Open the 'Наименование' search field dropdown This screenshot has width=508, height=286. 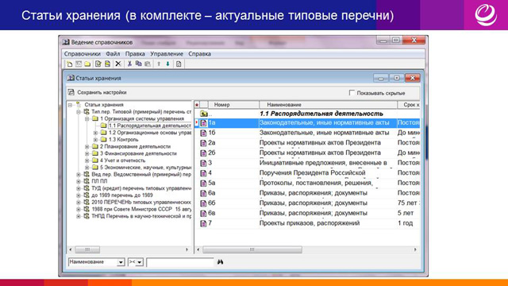click(121, 262)
